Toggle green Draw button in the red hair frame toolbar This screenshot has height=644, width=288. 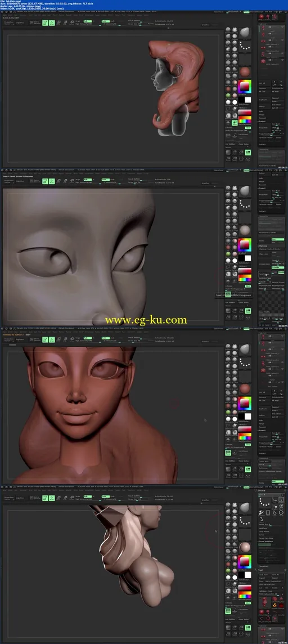(x=52, y=23)
